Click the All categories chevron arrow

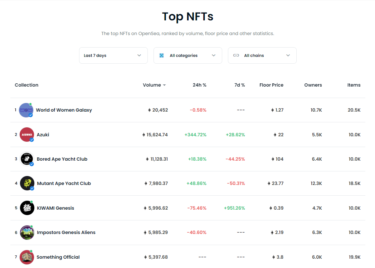(214, 55)
